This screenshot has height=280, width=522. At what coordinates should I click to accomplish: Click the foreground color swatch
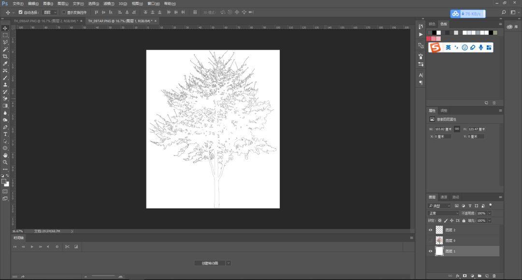pyautogui.click(x=4, y=182)
